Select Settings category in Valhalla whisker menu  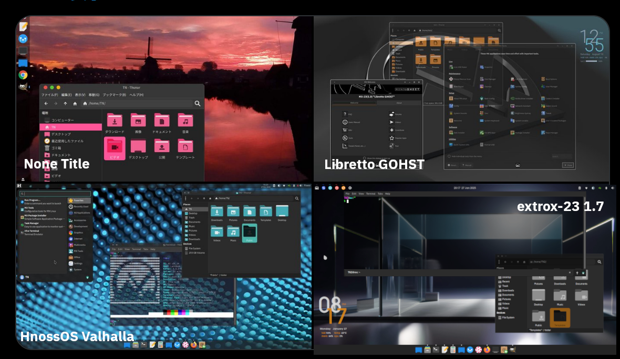(x=79, y=263)
